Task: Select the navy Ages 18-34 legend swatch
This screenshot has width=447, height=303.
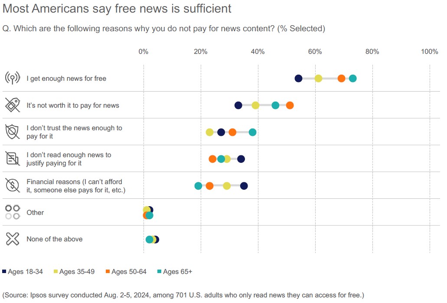Action: 4,272
